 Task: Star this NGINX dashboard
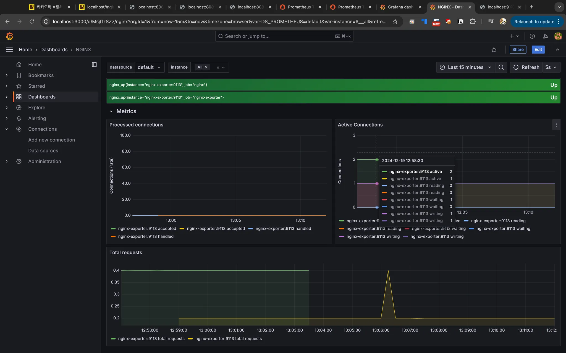click(494, 50)
